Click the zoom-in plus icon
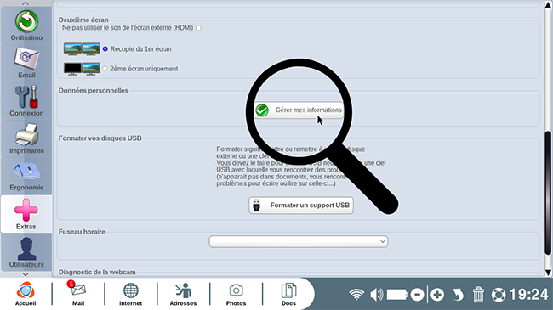553x310 pixels. click(x=437, y=295)
